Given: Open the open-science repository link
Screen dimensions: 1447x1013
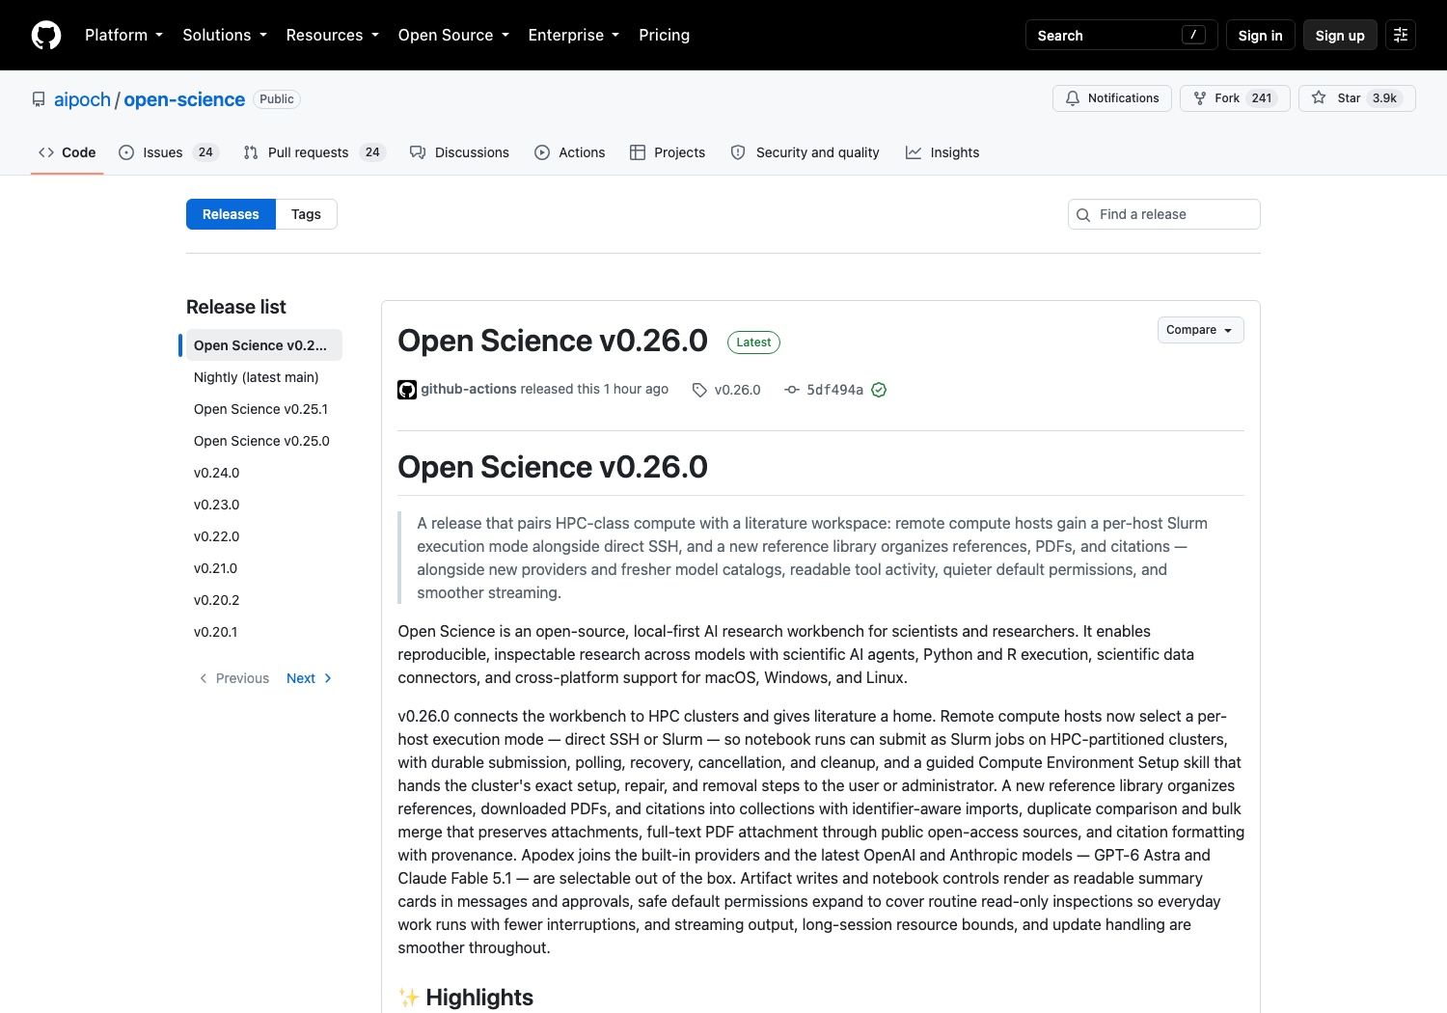Looking at the screenshot, I should [x=184, y=99].
